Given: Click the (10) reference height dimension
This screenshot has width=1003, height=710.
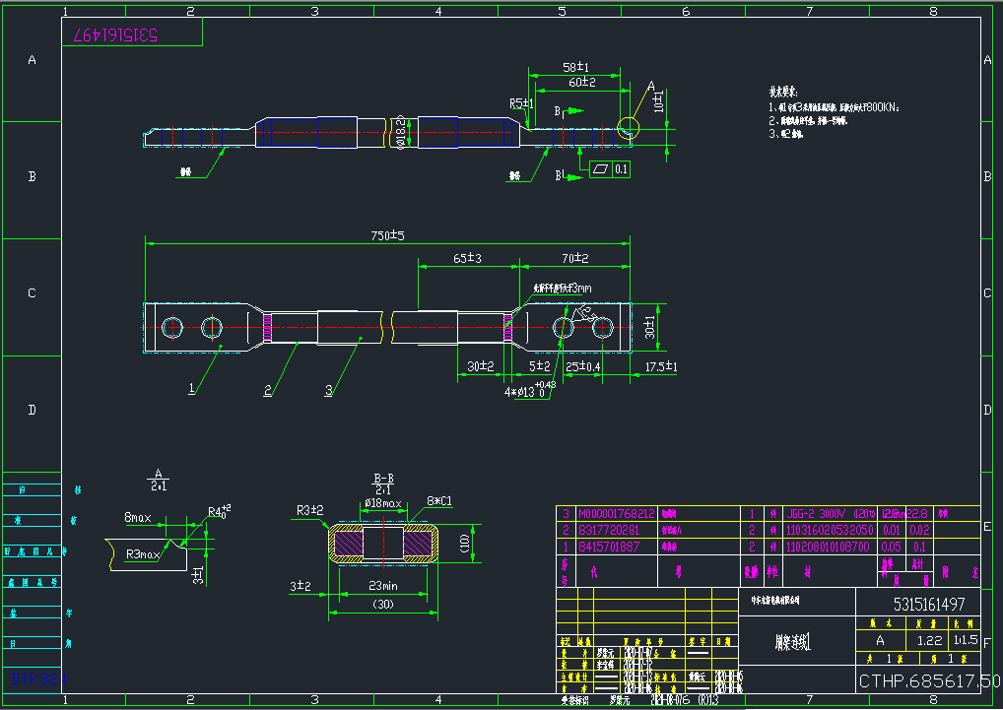Looking at the screenshot, I should pyautogui.click(x=465, y=544).
